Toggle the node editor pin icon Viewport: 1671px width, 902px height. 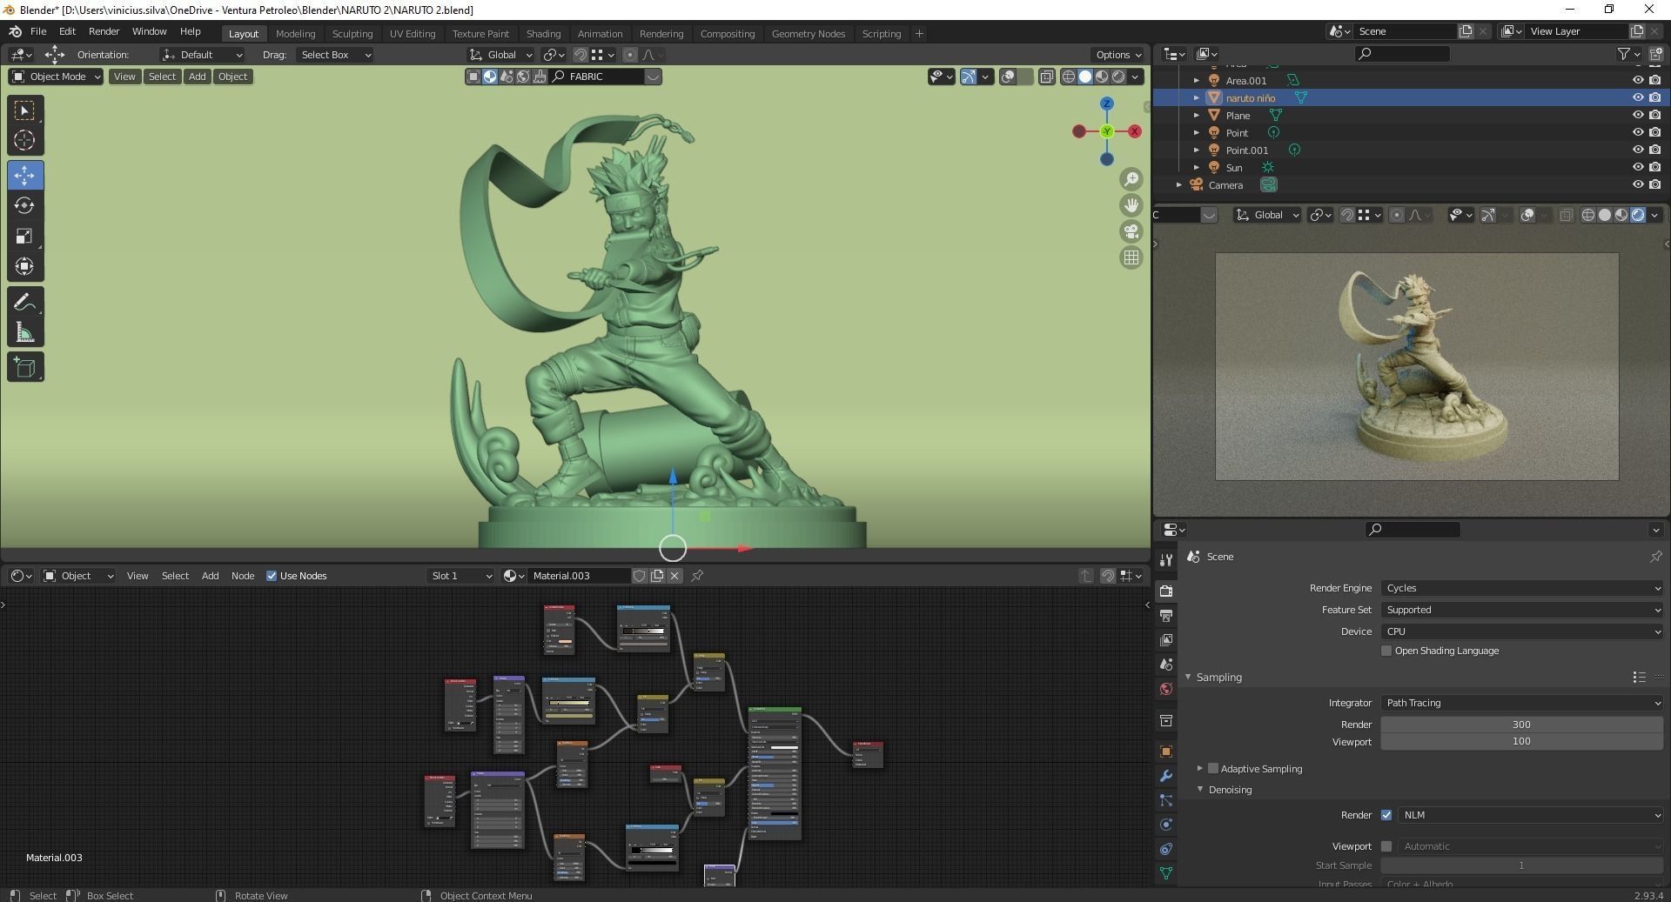tap(697, 576)
